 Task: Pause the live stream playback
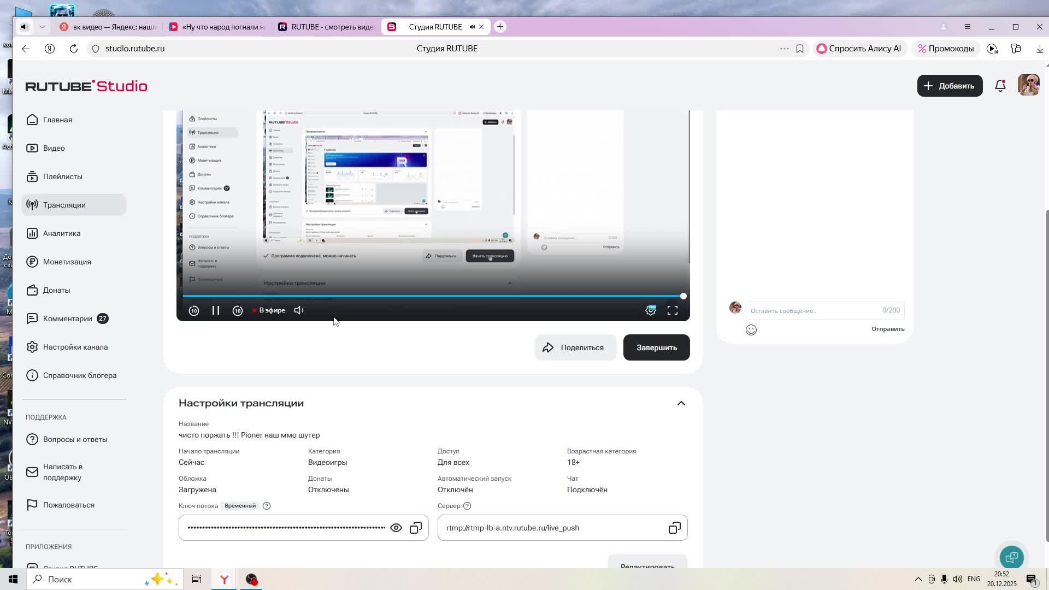pos(216,310)
